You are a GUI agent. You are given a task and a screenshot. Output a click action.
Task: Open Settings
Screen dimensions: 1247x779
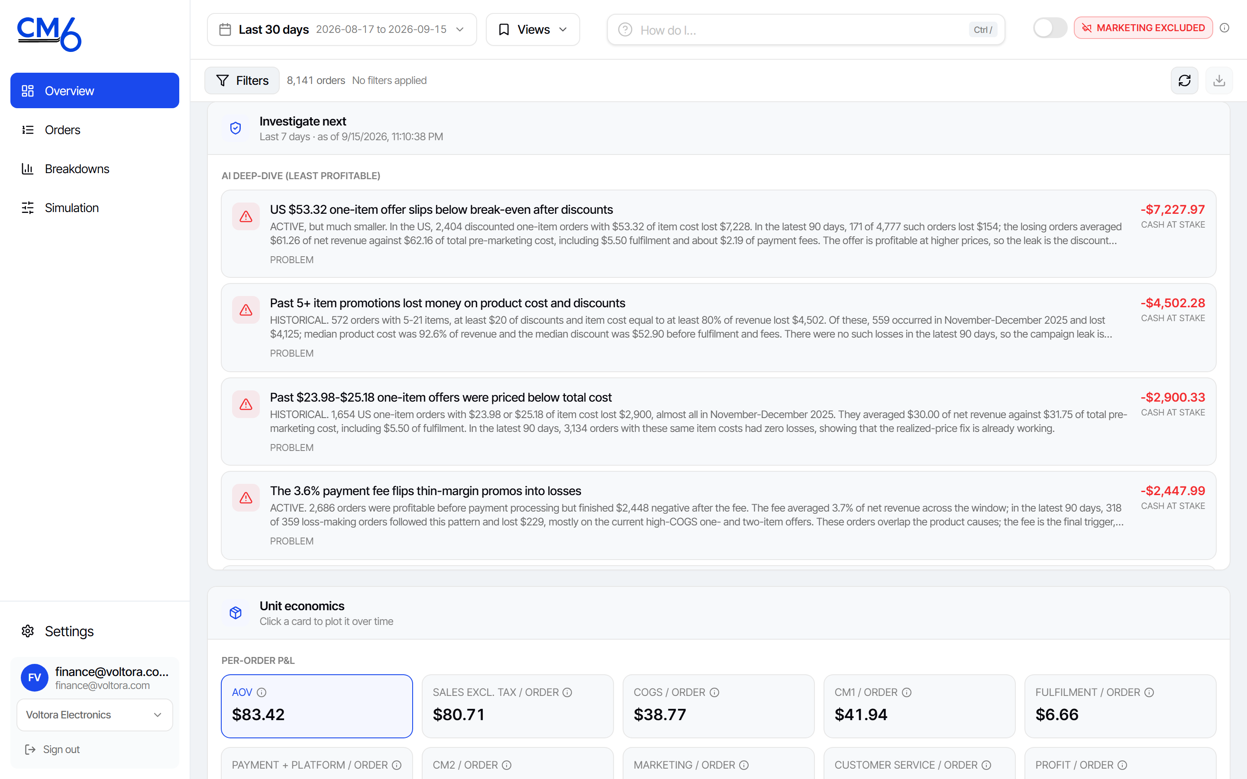(95, 631)
